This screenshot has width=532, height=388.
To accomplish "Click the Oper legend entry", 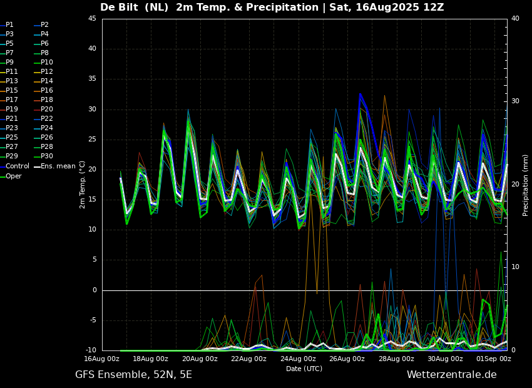I will click(x=11, y=176).
